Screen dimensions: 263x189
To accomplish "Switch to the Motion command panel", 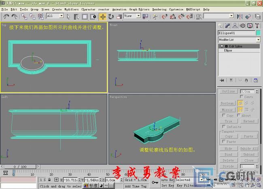I will click(x=242, y=25).
